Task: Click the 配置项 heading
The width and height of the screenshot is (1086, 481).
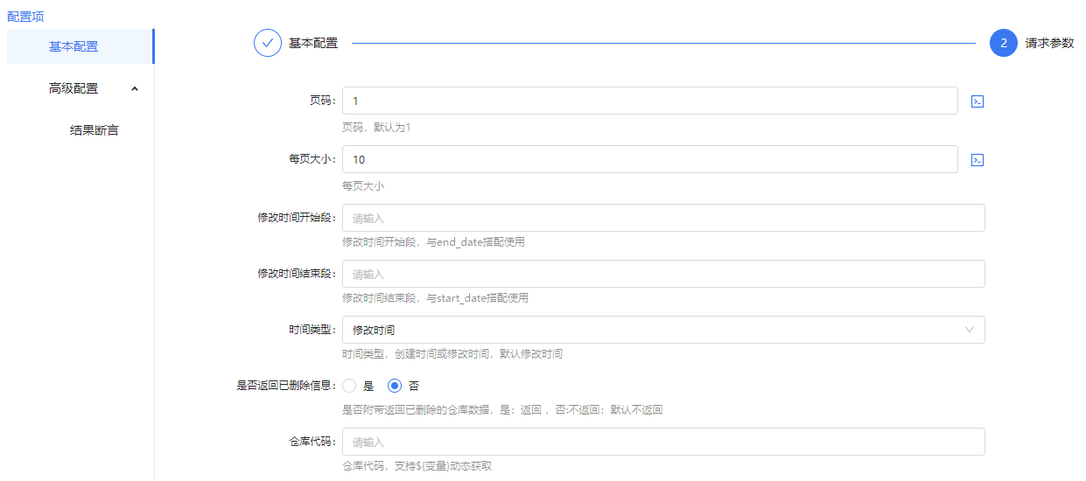Action: coord(25,17)
